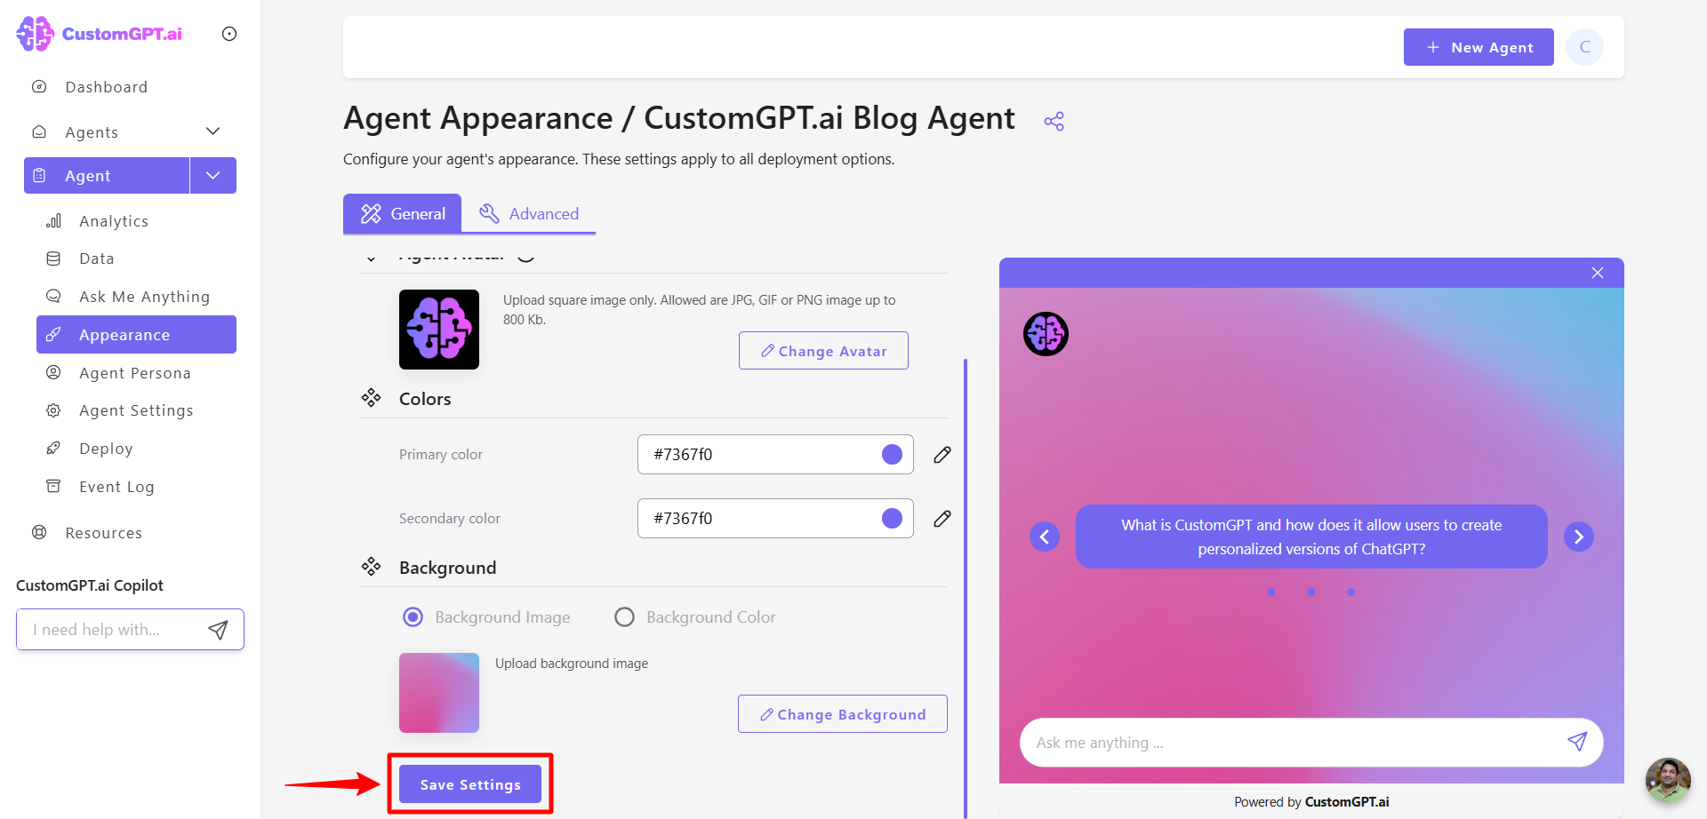Image resolution: width=1707 pixels, height=819 pixels.
Task: Show previous suggested question arrow
Action: (1045, 537)
